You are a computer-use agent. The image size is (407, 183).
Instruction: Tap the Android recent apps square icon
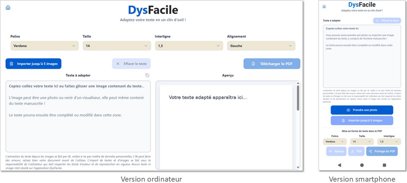click(384, 165)
